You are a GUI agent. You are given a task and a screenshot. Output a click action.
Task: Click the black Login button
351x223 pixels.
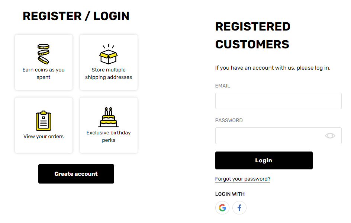pos(264,160)
